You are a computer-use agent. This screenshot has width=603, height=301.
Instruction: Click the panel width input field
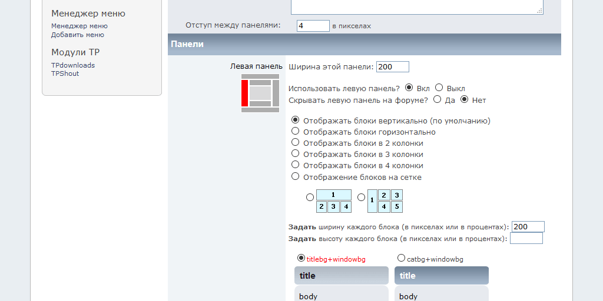point(392,67)
